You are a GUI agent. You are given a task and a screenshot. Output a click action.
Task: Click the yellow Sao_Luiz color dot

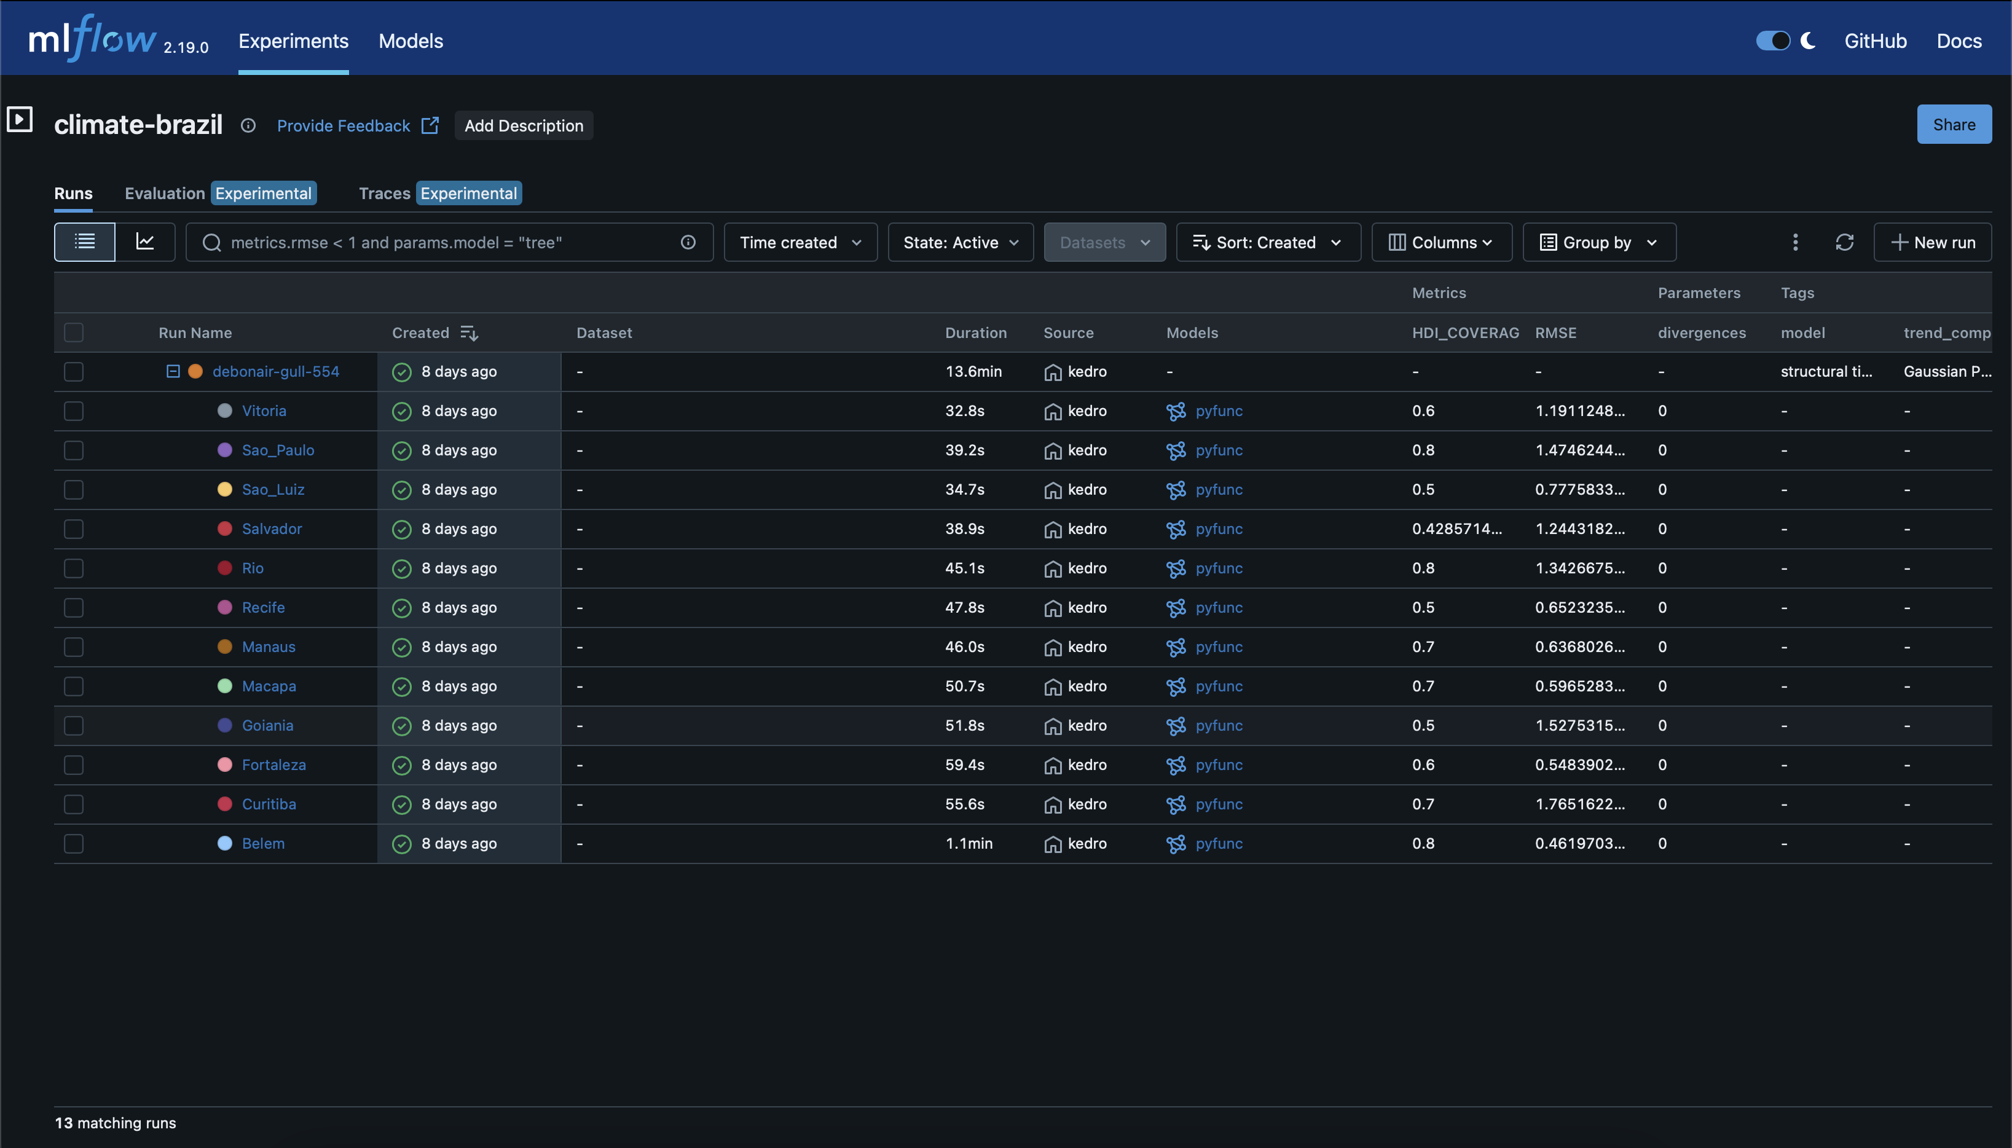225,490
